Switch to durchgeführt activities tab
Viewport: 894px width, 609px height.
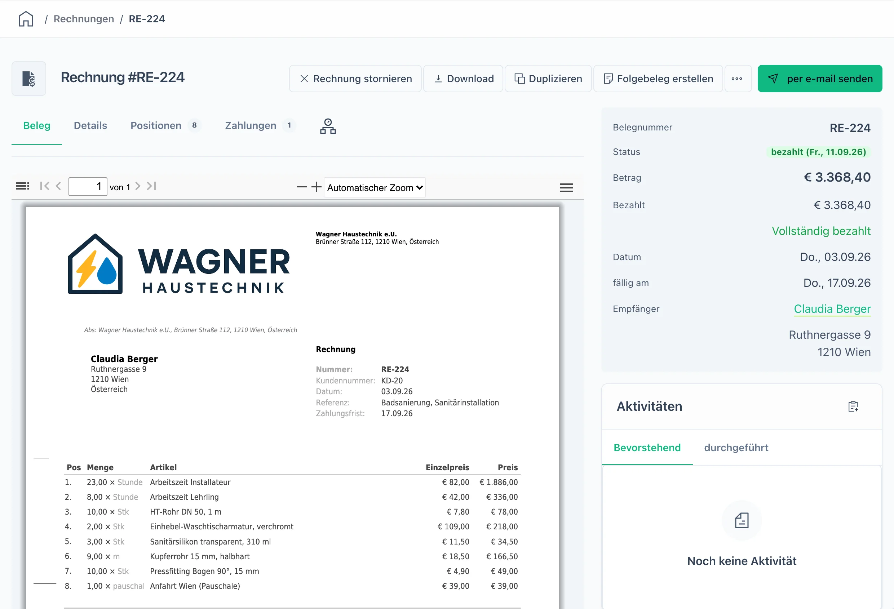(736, 448)
